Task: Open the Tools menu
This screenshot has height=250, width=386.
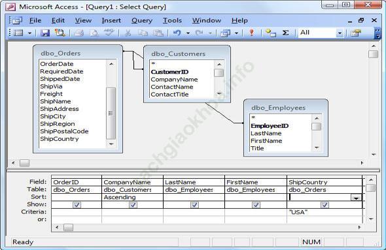Action: tap(172, 21)
